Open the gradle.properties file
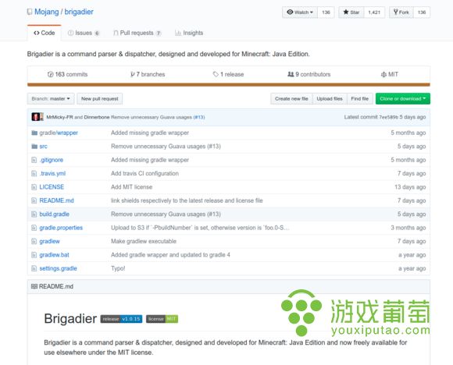This screenshot has width=453, height=365. pos(61,228)
